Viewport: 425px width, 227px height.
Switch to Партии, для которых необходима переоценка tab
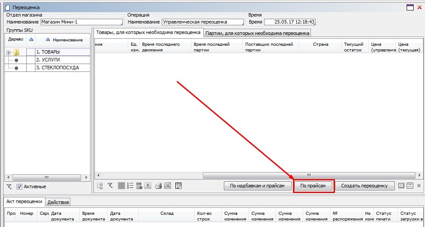(x=258, y=33)
